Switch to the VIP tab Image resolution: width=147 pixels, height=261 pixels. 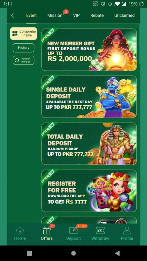click(76, 16)
